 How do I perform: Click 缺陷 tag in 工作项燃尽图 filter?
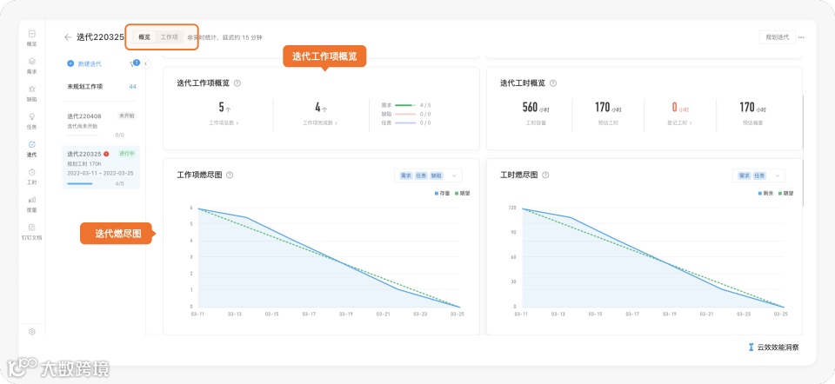click(437, 175)
